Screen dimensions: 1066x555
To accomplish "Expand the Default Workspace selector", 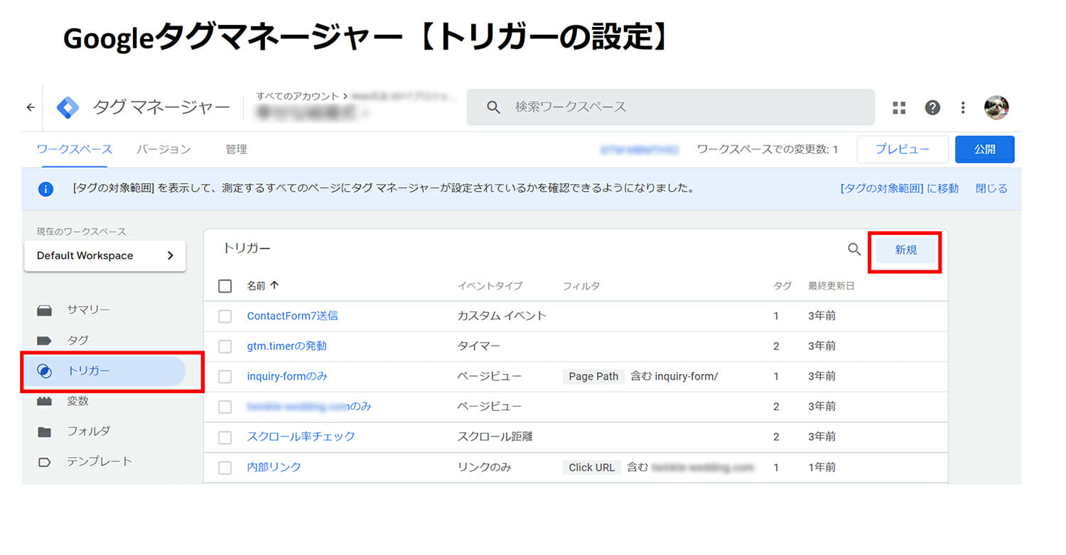I will tap(105, 255).
